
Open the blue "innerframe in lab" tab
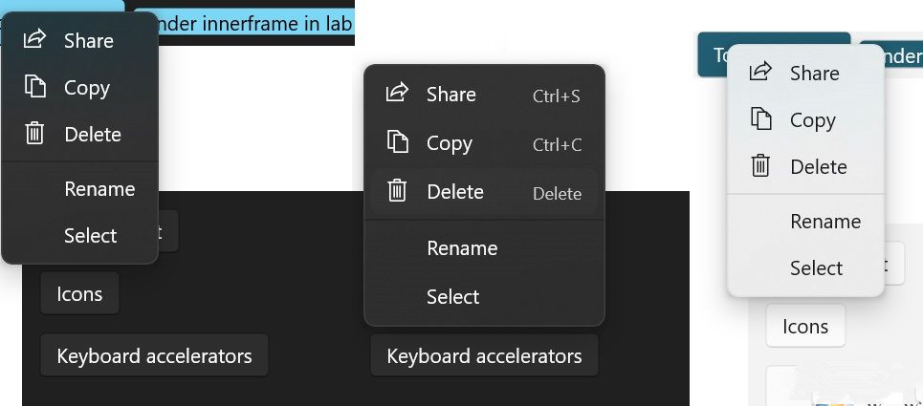258,24
